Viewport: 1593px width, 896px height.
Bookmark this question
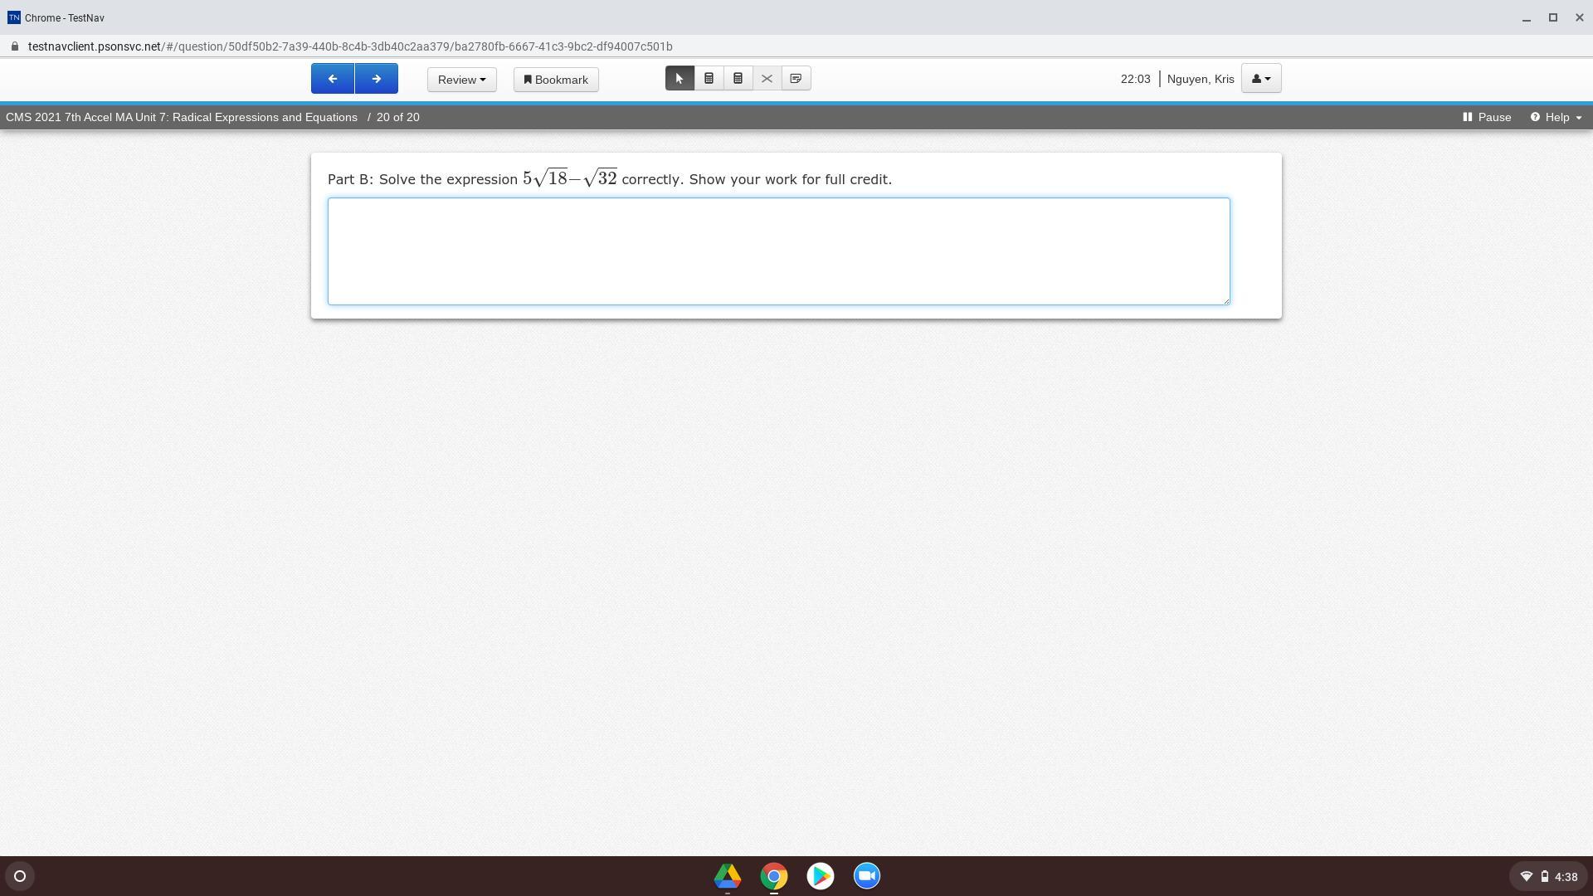556,80
